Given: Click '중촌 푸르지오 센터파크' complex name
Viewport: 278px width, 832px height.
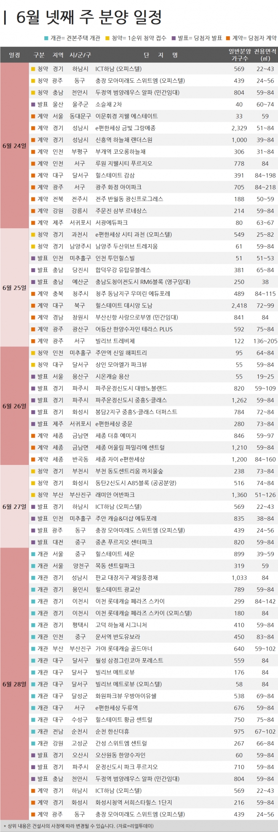Looking at the screenshot, I should point(124,542).
